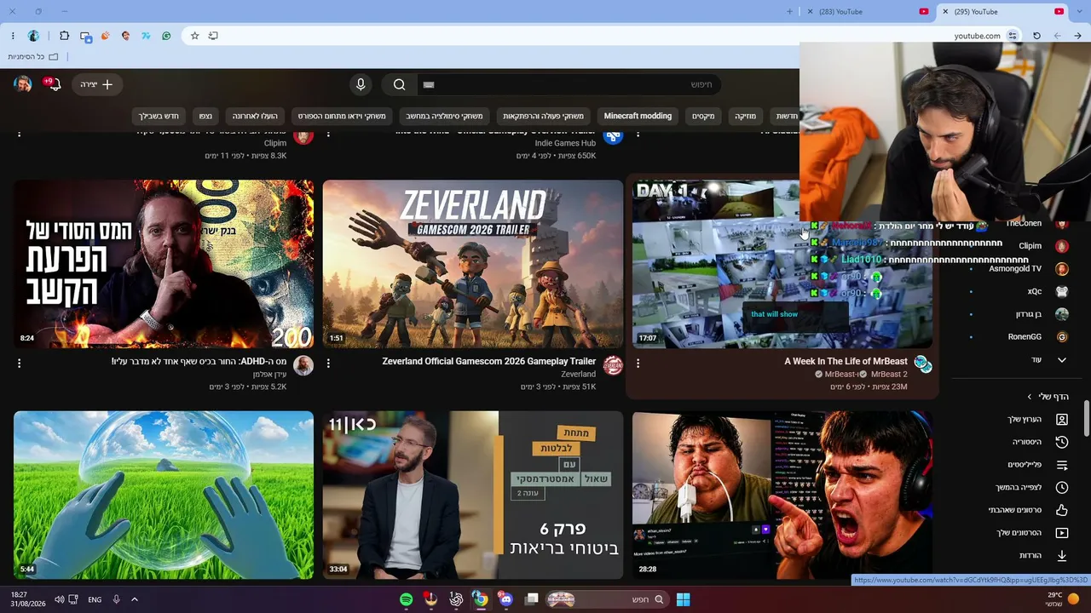Open Spotify from the taskbar
This screenshot has width=1091, height=613.
tap(407, 599)
